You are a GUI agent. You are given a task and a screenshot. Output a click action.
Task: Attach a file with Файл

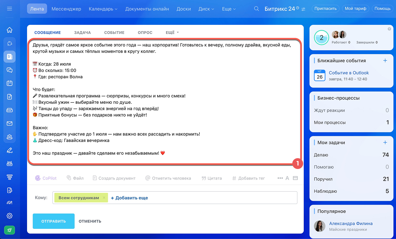[x=75, y=178]
